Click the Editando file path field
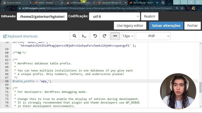This screenshot has width=202, height=113. click(x=42, y=16)
